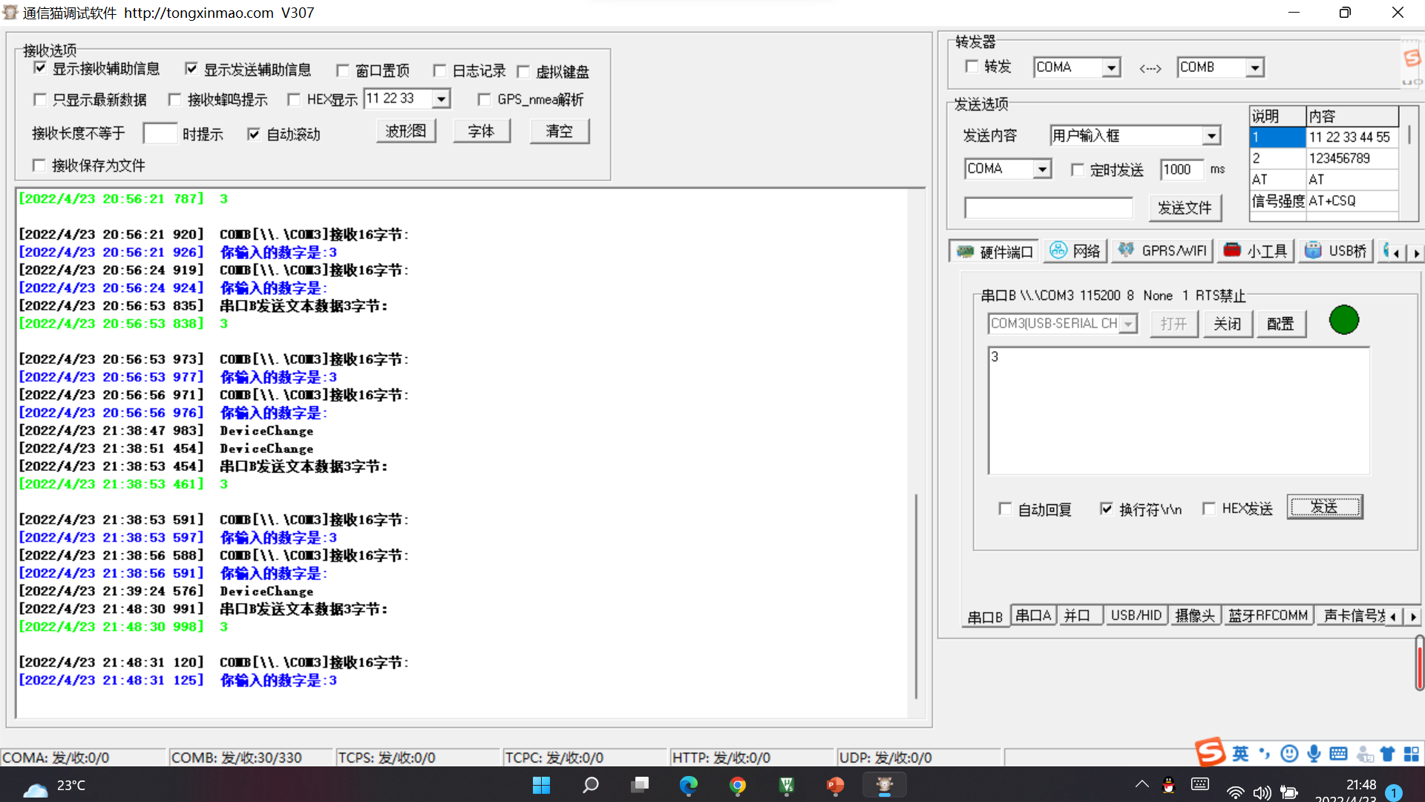Viewport: 1425px width, 802px height.
Task: Expand the 发送内容 用户输入框 dropdown
Action: coord(1211,136)
